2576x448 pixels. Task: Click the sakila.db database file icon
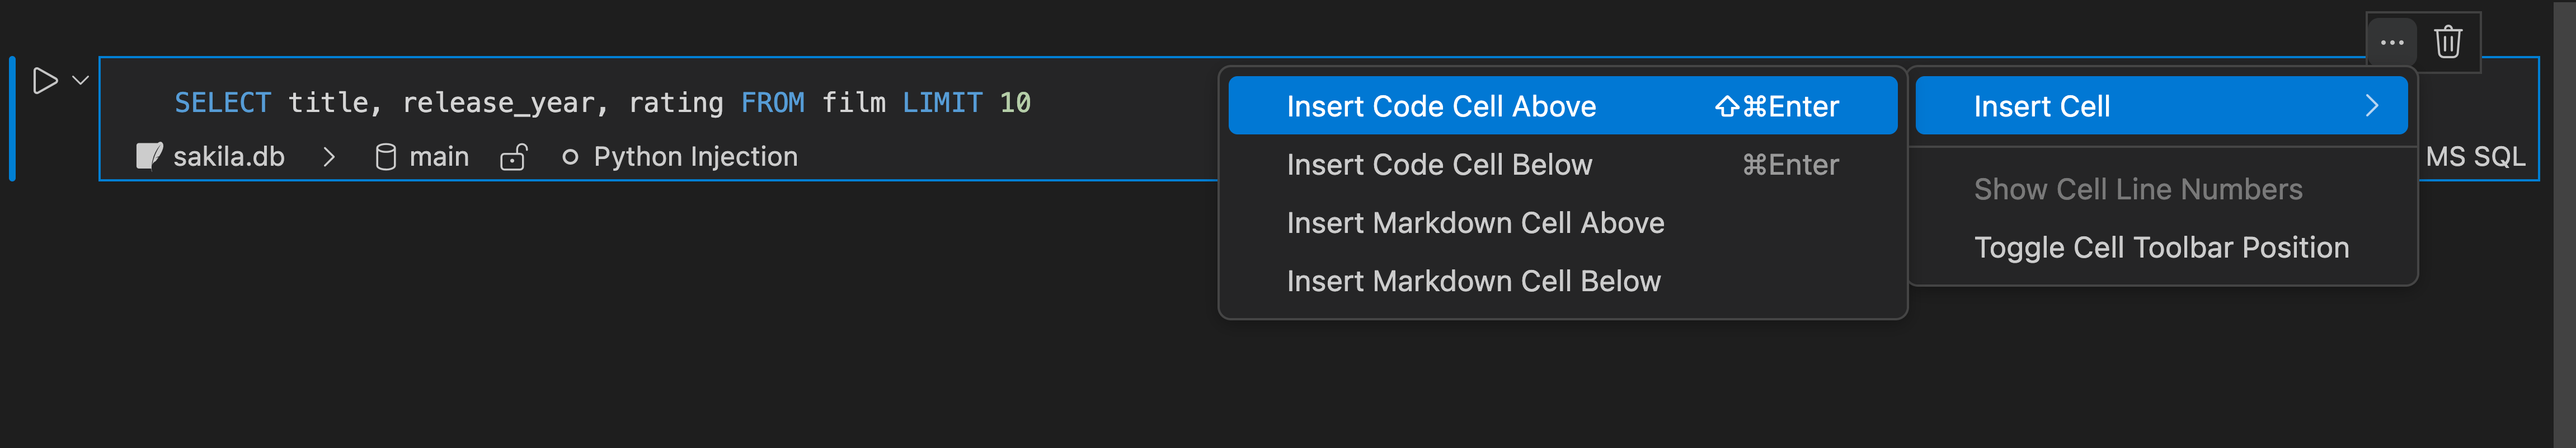coord(149,157)
